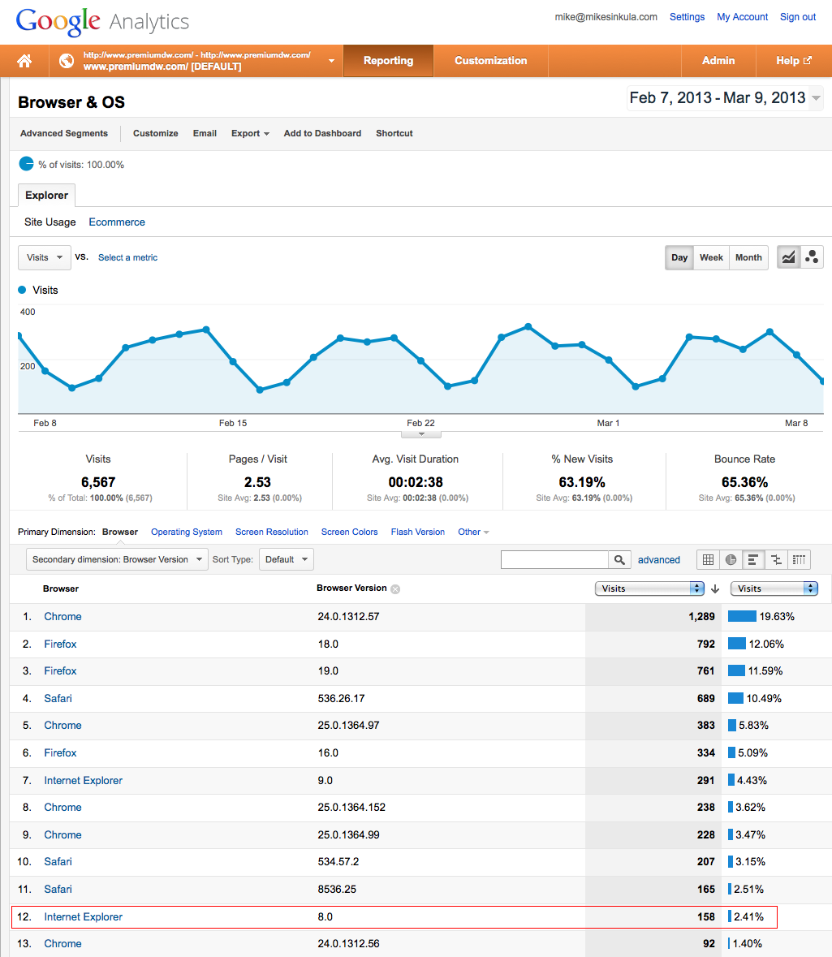Screen dimensions: 832x957
Task: Open the Admin tab
Action: coord(718,60)
